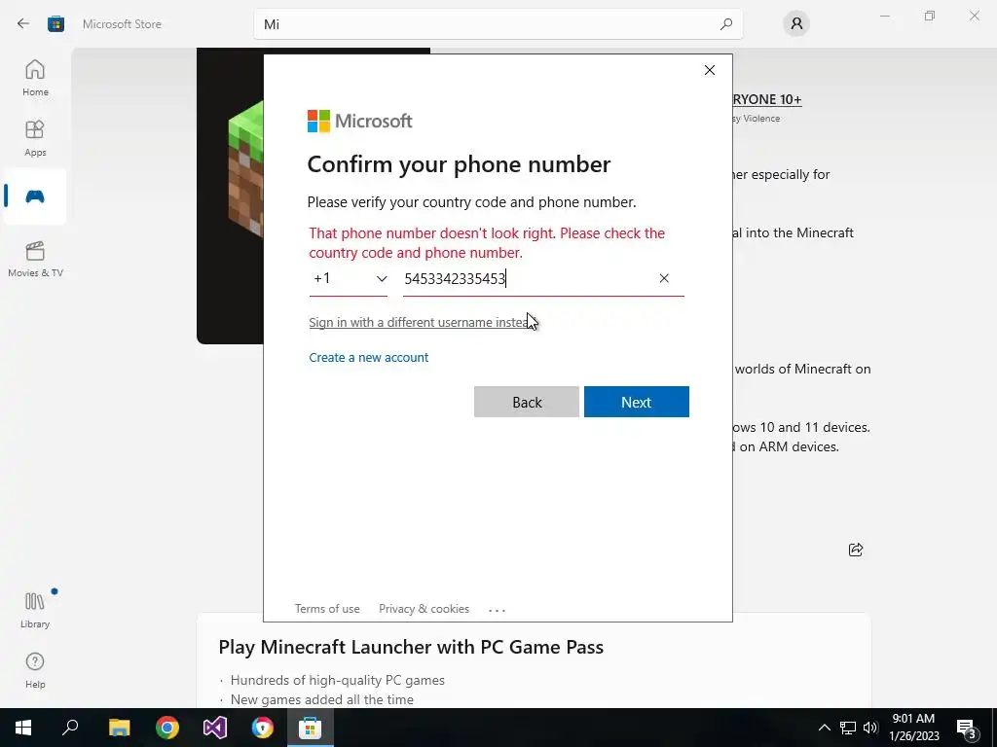Click the share icon on the Store page
This screenshot has width=997, height=747.
click(x=856, y=550)
